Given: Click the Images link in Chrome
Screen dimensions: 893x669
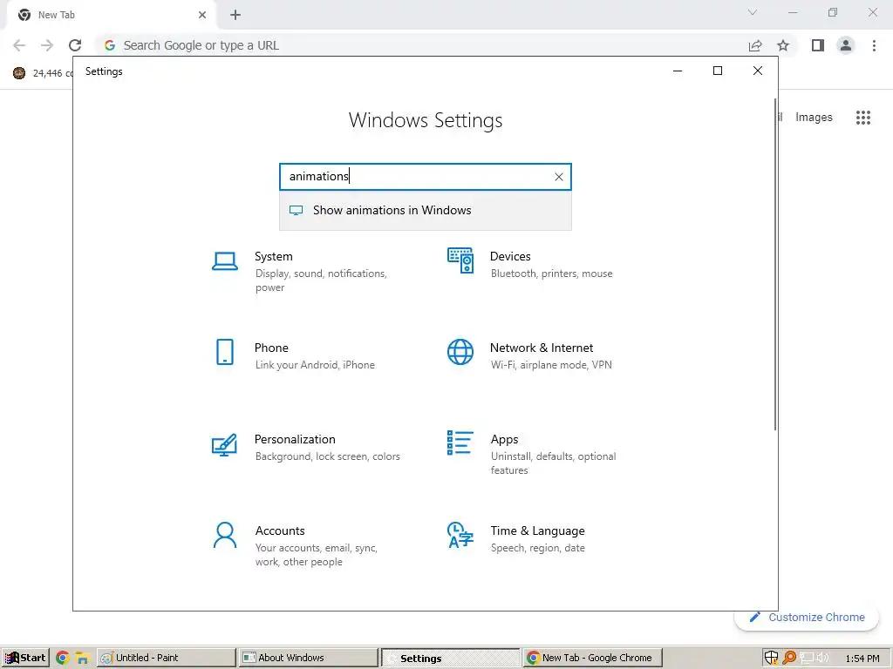Looking at the screenshot, I should pos(814,118).
